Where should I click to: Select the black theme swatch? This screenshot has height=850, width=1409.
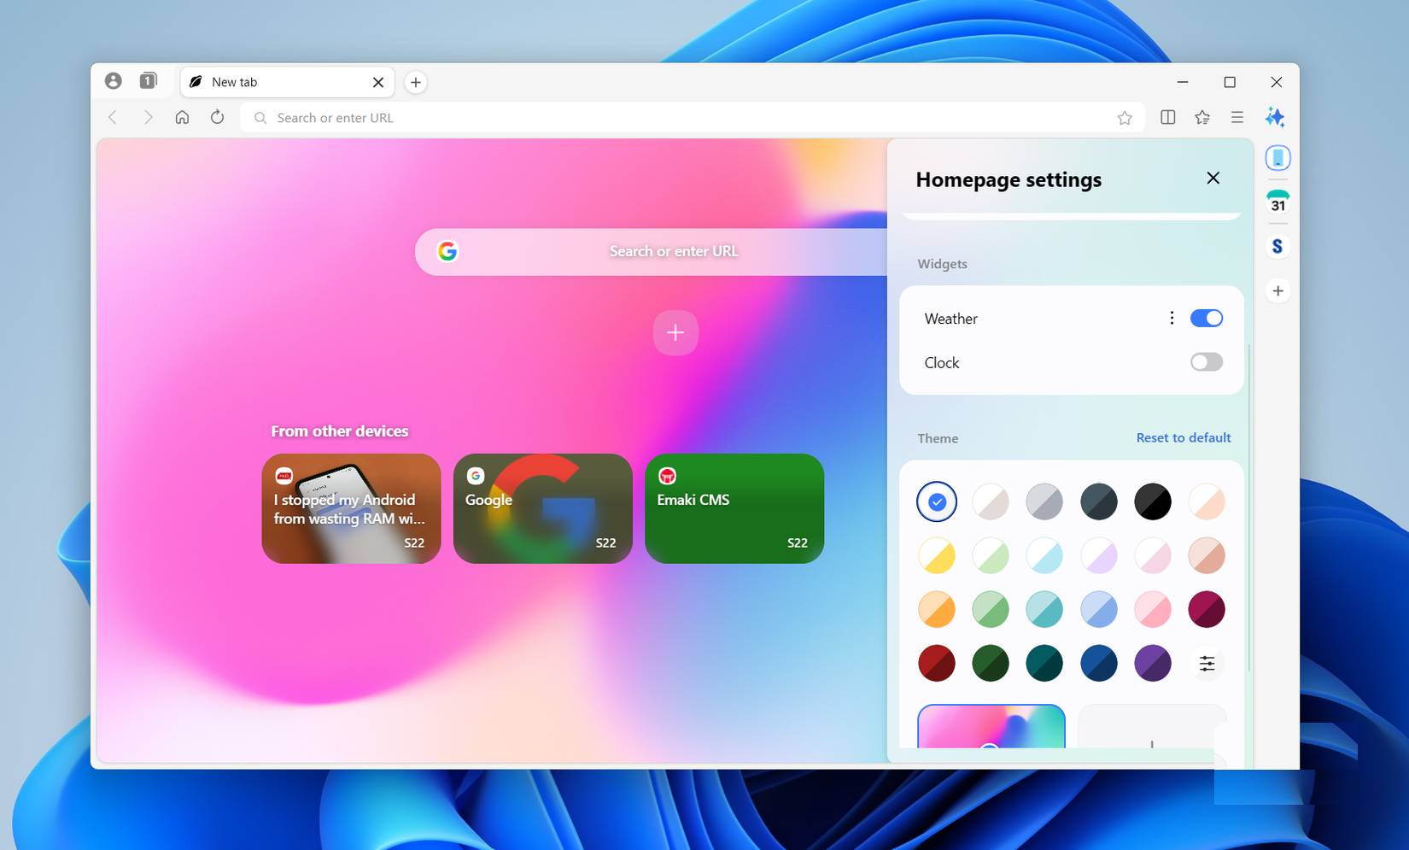click(x=1153, y=501)
